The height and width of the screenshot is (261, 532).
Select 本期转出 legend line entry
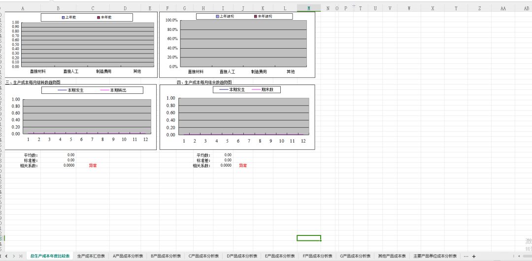click(114, 90)
